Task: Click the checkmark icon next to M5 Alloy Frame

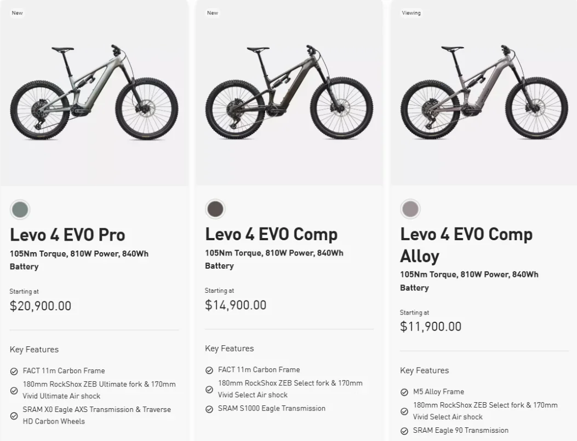Action: (404, 392)
